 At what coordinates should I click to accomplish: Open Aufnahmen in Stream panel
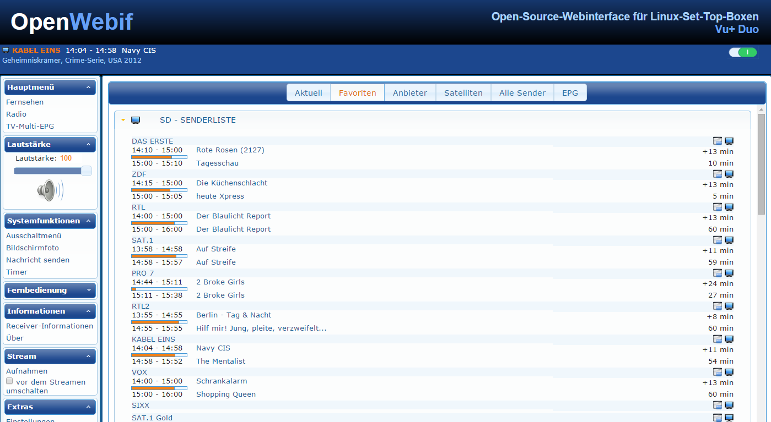point(26,371)
